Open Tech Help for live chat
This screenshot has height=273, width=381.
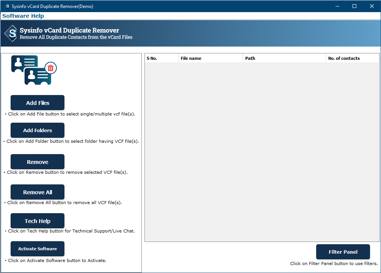[38, 221]
